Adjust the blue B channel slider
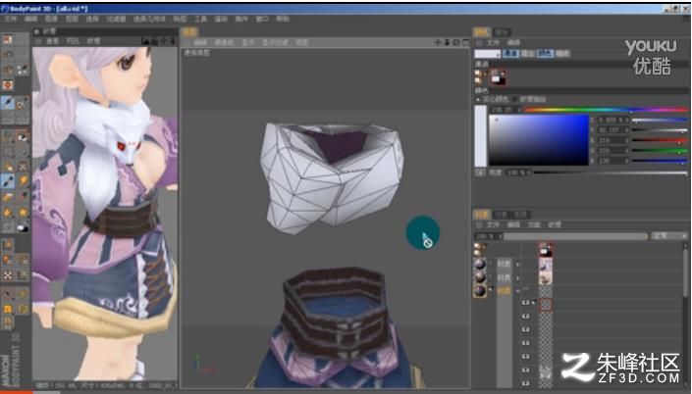This screenshot has height=394, width=692. 660,161
